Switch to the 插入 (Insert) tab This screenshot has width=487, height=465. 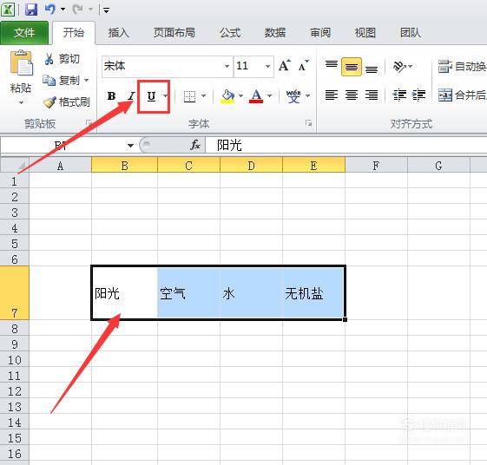pyautogui.click(x=119, y=33)
